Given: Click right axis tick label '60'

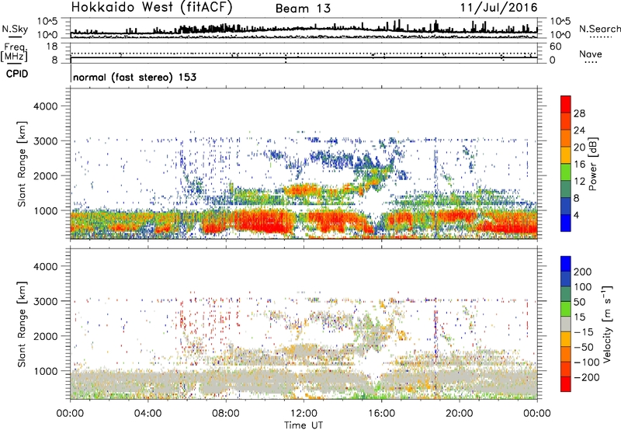Looking at the screenshot, I should (555, 47).
